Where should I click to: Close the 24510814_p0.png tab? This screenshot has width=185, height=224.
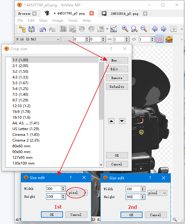[x=145, y=14]
